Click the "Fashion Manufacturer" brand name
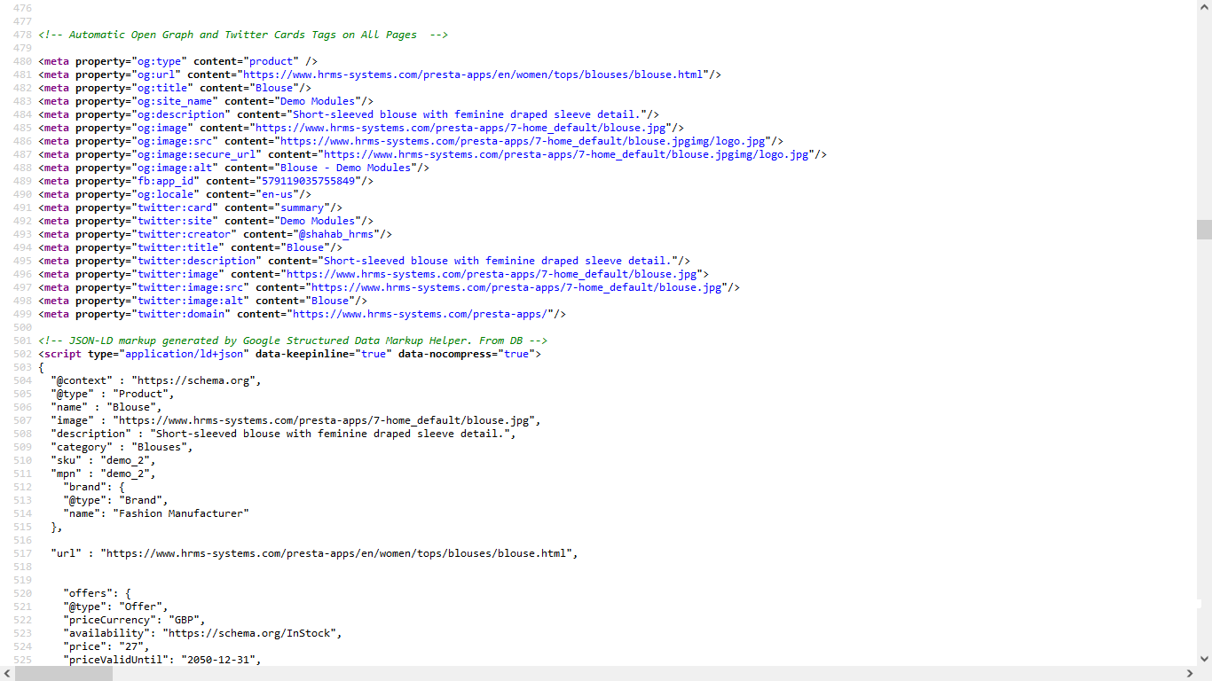1212x681 pixels. (182, 513)
